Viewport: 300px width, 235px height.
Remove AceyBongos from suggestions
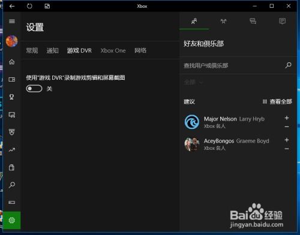[x=287, y=149]
